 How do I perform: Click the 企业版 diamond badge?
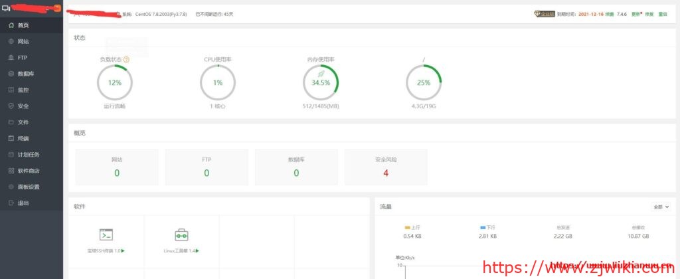point(544,13)
